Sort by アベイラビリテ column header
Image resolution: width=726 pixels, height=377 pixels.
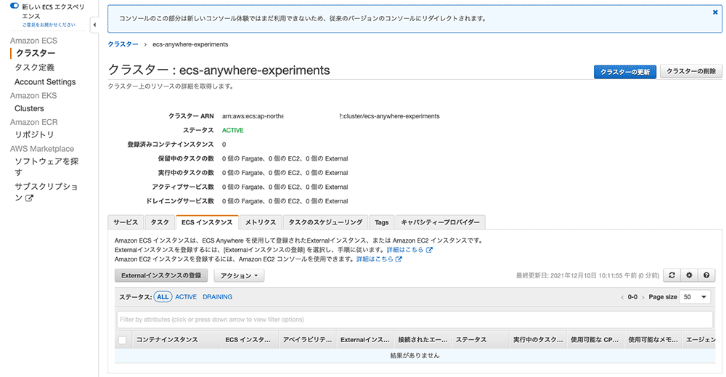tap(307, 340)
